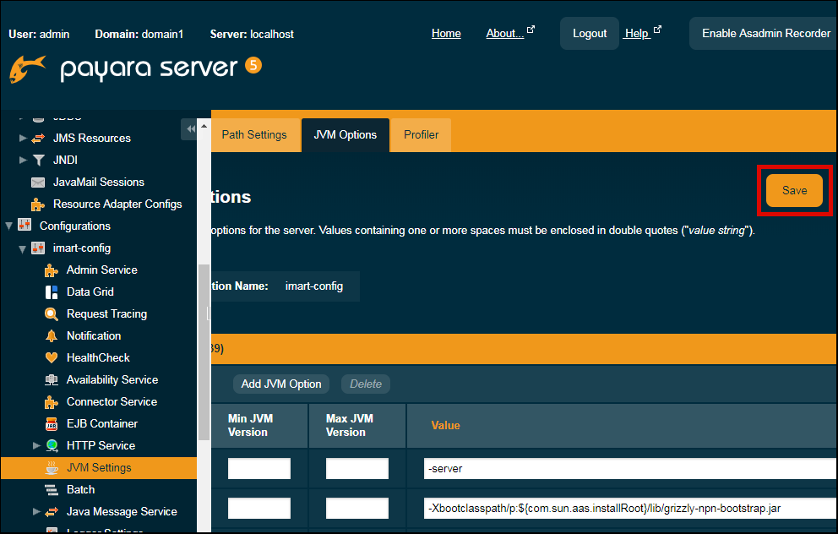The height and width of the screenshot is (534, 838).
Task: Collapse the sidebar with the arrow button
Action: (x=190, y=128)
